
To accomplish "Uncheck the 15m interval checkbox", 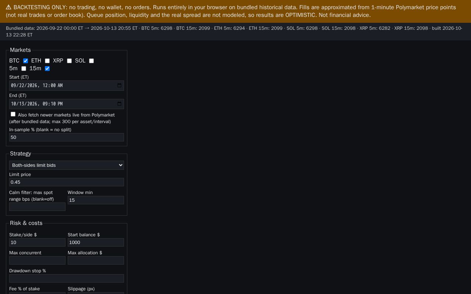I will [47, 68].
